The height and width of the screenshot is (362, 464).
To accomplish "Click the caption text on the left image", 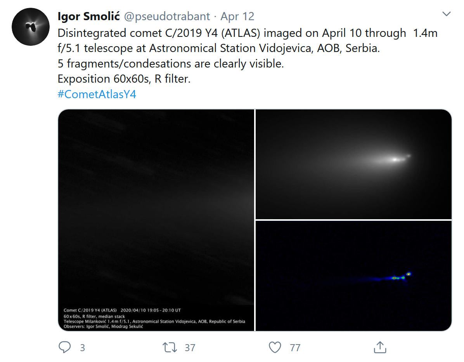I will 154,319.
